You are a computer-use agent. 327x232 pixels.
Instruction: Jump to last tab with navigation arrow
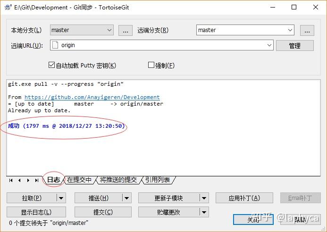tap(37, 180)
